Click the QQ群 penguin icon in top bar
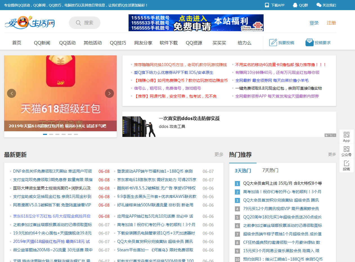The image size is (355, 262). click(295, 5)
